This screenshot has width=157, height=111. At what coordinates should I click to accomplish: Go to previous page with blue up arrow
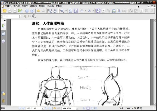click(x=27, y=11)
